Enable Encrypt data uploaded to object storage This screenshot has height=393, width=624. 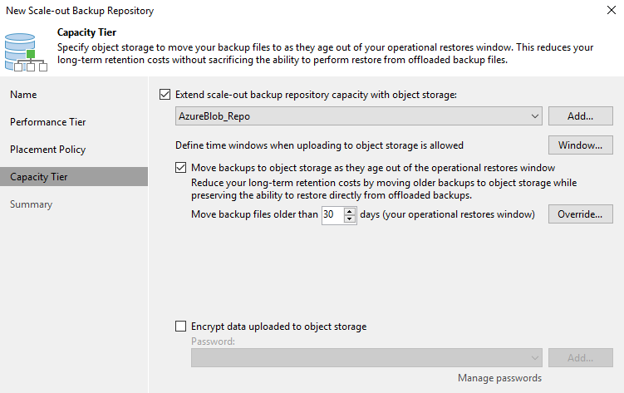180,327
